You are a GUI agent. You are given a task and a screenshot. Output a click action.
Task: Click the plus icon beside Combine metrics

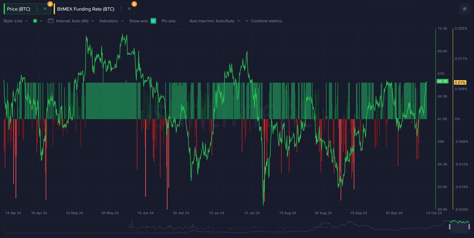click(247, 21)
